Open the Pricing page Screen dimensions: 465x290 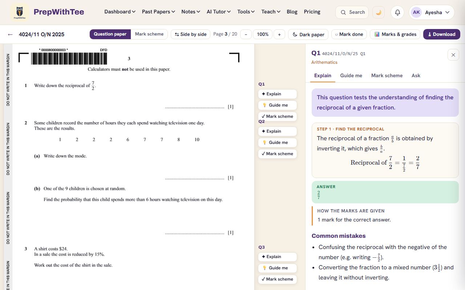click(x=312, y=12)
